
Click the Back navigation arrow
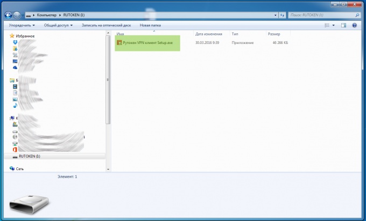point(8,15)
